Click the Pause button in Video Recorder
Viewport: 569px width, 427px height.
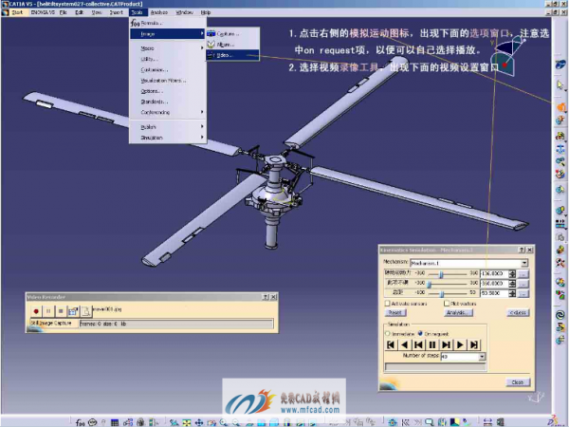coord(48,310)
